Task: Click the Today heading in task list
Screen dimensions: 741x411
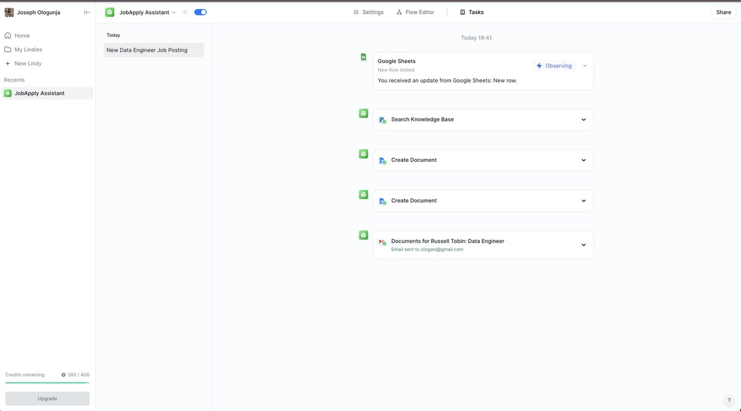Action: coord(113,35)
